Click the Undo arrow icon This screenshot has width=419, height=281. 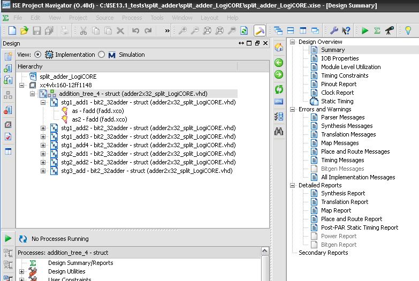point(135,31)
